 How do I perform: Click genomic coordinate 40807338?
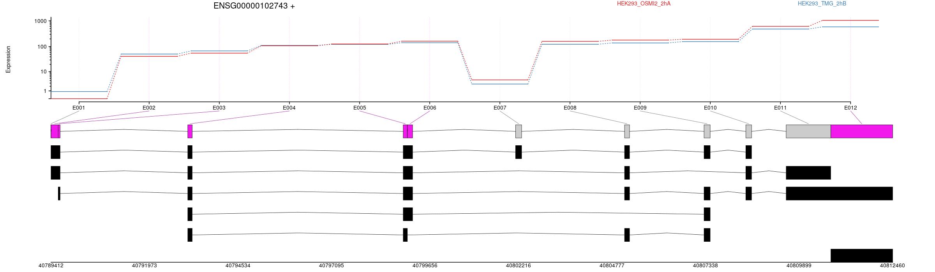(706, 266)
